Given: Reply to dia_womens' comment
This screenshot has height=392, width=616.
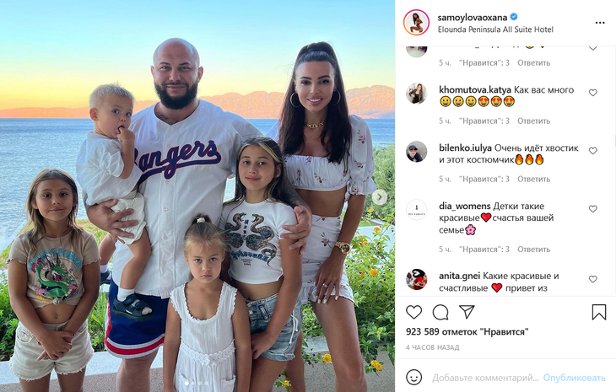Looking at the screenshot, I should coord(533,250).
